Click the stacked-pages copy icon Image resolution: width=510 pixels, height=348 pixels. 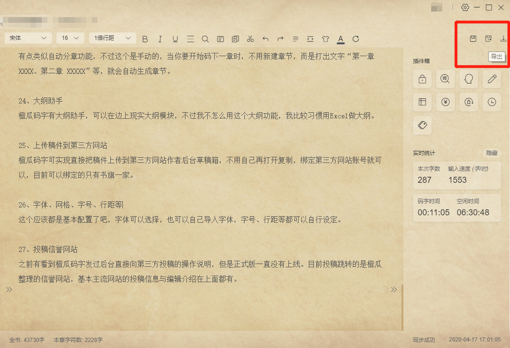[236, 39]
